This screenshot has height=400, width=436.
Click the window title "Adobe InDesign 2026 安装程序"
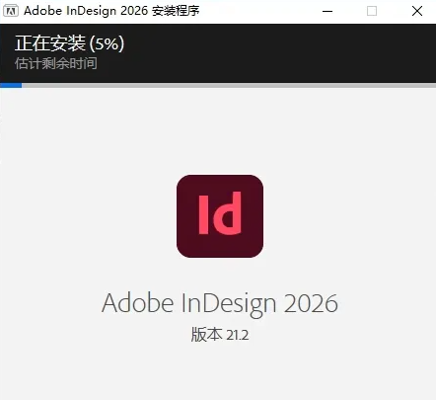[x=111, y=11]
